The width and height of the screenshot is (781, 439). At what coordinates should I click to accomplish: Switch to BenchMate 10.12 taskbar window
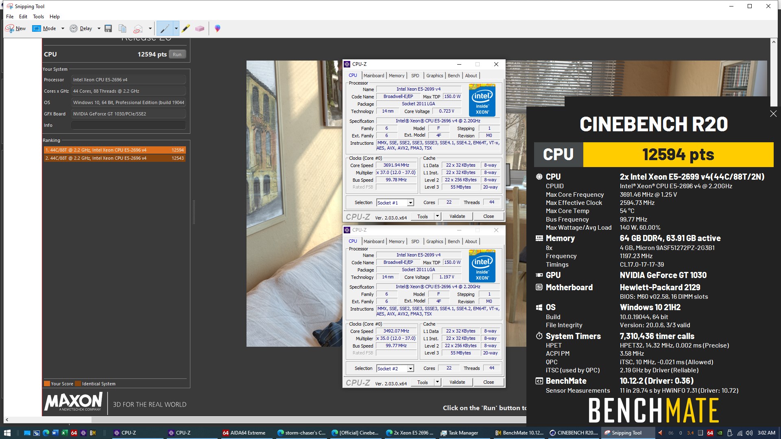click(x=519, y=433)
